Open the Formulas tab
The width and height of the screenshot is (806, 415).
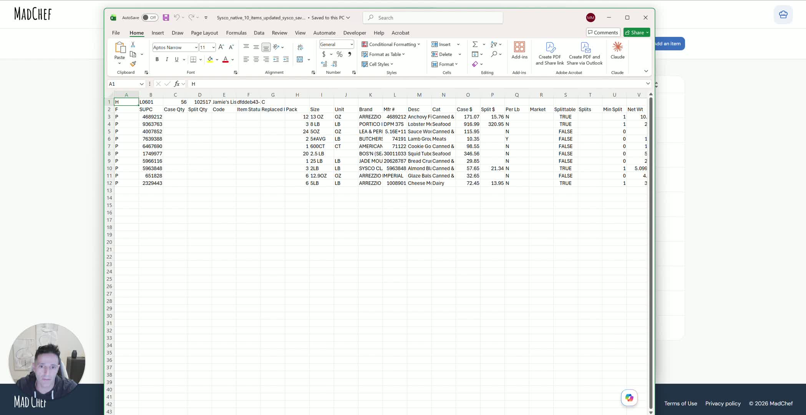tap(236, 33)
